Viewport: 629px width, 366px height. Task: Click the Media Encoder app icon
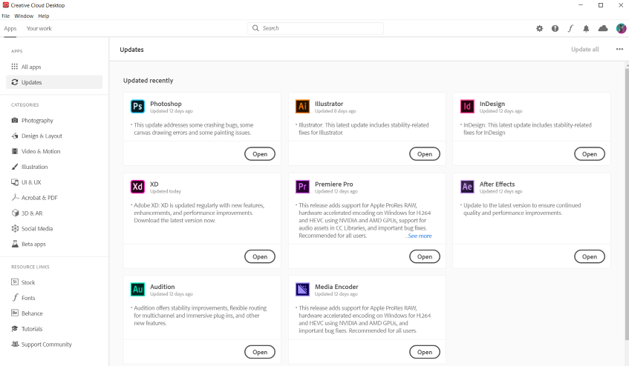302,289
